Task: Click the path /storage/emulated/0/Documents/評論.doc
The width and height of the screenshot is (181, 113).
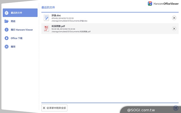Action: pyautogui.click(x=69, y=21)
